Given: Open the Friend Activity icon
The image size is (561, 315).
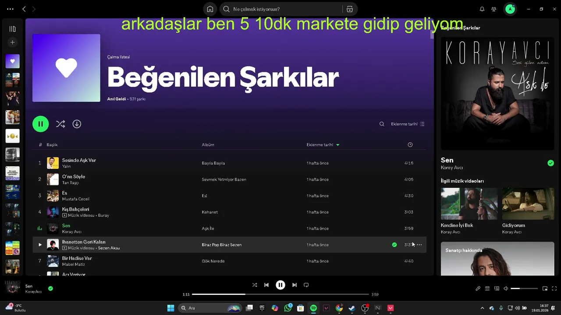Looking at the screenshot, I should point(494,9).
